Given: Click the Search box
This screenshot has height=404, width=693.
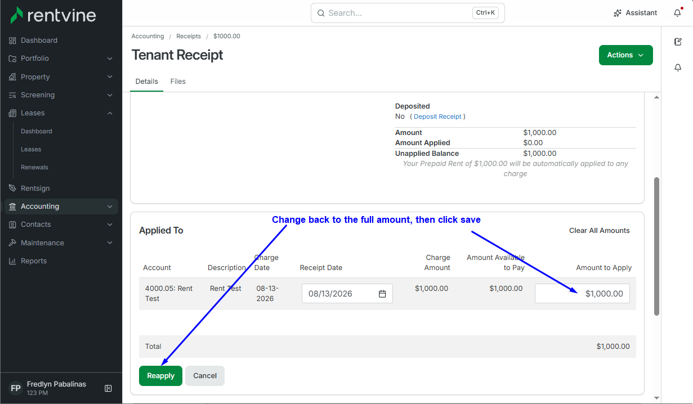Looking at the screenshot, I should [408, 13].
